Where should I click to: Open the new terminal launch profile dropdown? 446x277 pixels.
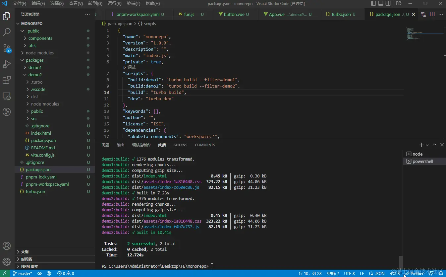(x=427, y=145)
